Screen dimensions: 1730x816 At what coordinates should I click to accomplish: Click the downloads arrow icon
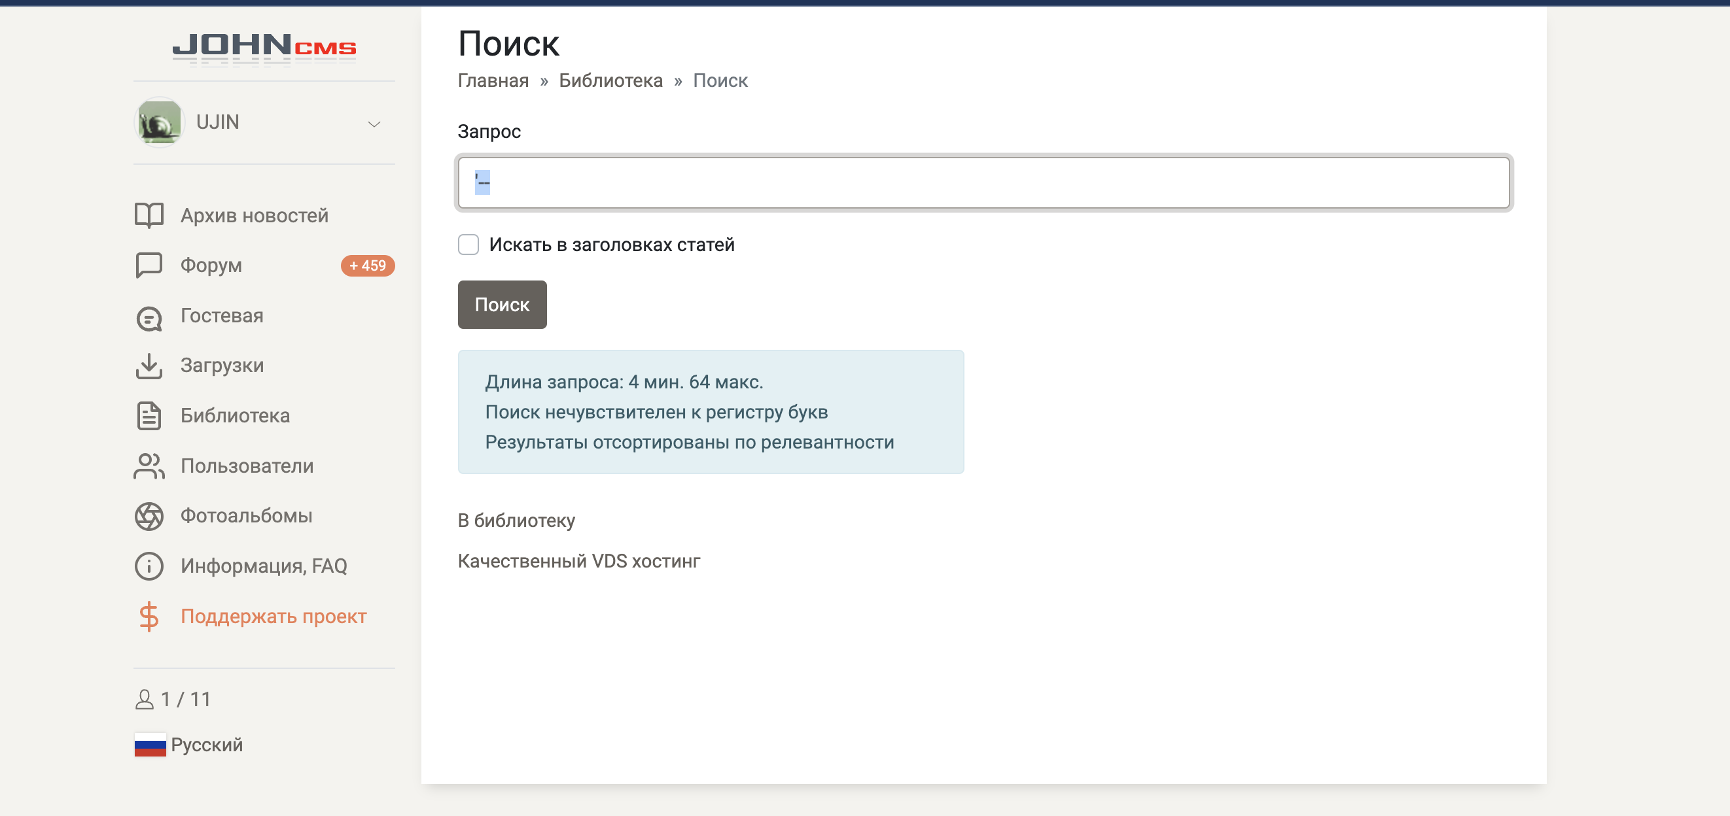pyautogui.click(x=149, y=365)
